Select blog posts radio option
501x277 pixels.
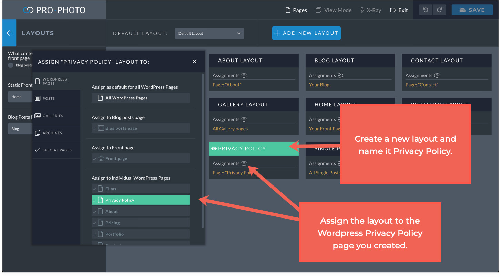(11, 65)
